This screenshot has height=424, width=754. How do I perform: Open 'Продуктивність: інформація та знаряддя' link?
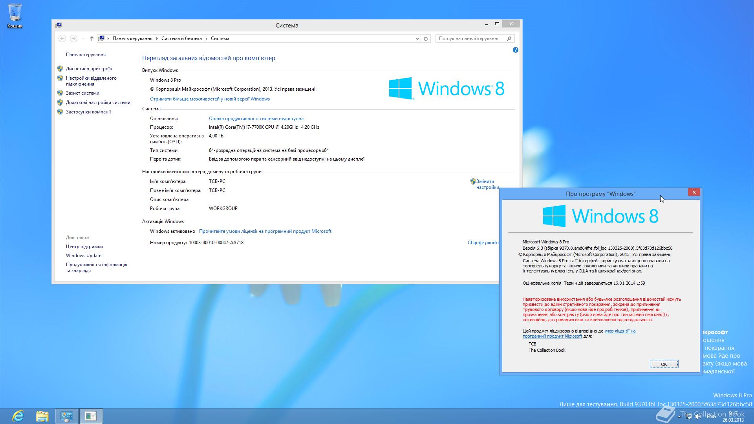tap(97, 267)
